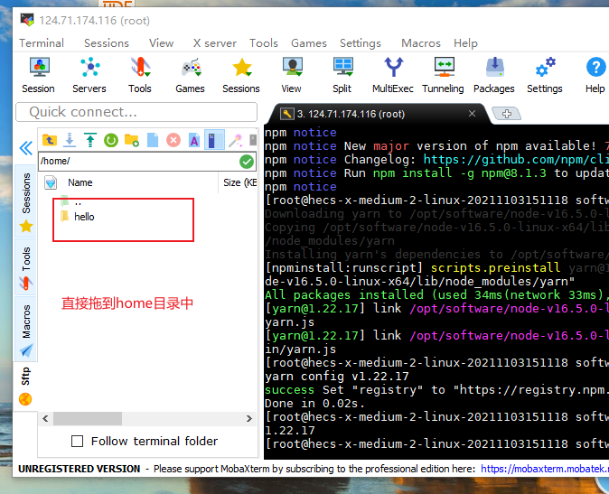The width and height of the screenshot is (609, 494).
Task: Click the magic wand icon in SFTP toolbar
Action: 235,140
